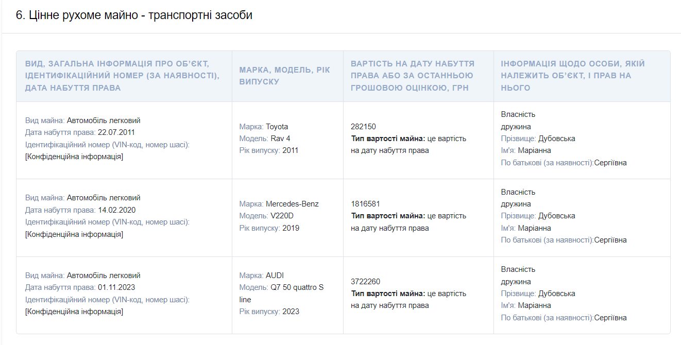Click the acquisition date 01.11.2023

coord(116,287)
